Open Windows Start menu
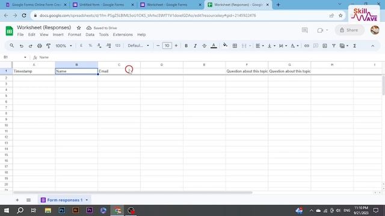Viewport: 385px width, 216px height. coord(7,211)
